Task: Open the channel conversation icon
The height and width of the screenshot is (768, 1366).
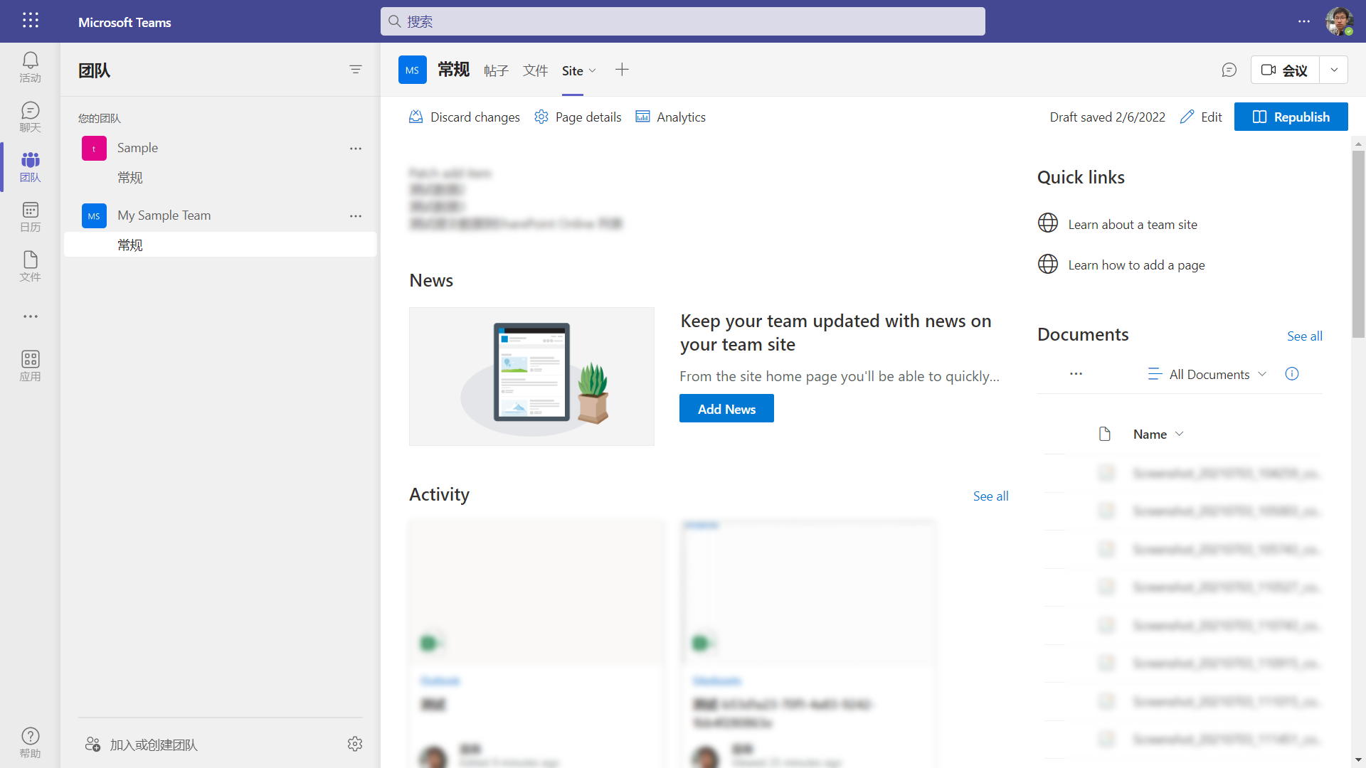Action: click(1229, 70)
